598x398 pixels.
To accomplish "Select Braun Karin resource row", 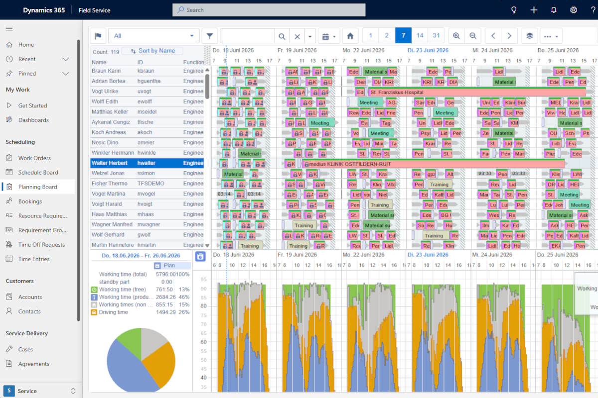I will tap(147, 71).
